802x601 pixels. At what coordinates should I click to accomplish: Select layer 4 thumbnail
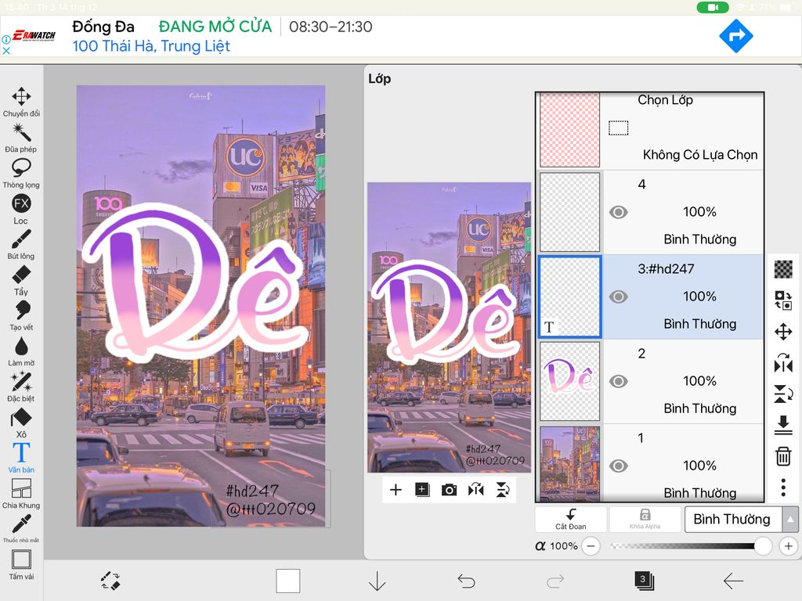pyautogui.click(x=570, y=212)
